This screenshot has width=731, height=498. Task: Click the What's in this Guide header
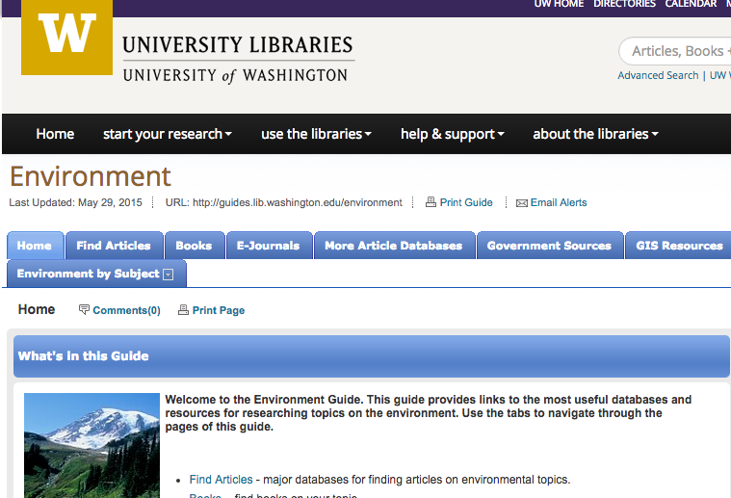coord(371,356)
